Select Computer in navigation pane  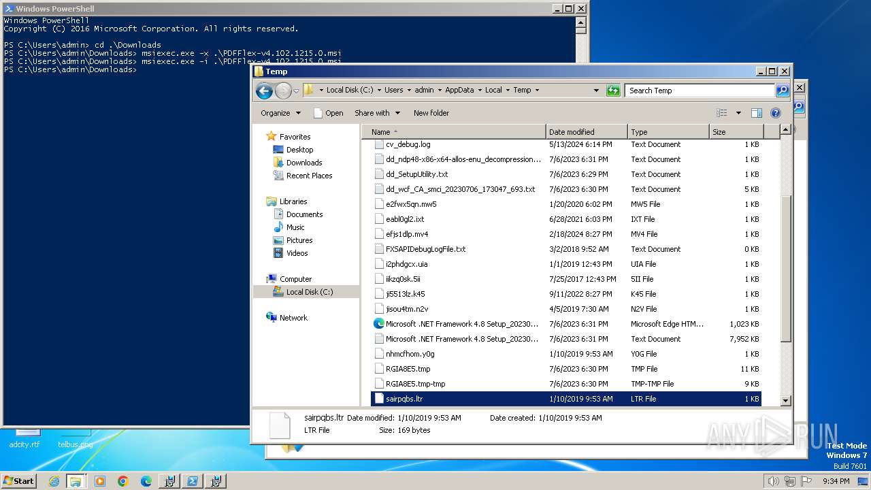pyautogui.click(x=295, y=279)
